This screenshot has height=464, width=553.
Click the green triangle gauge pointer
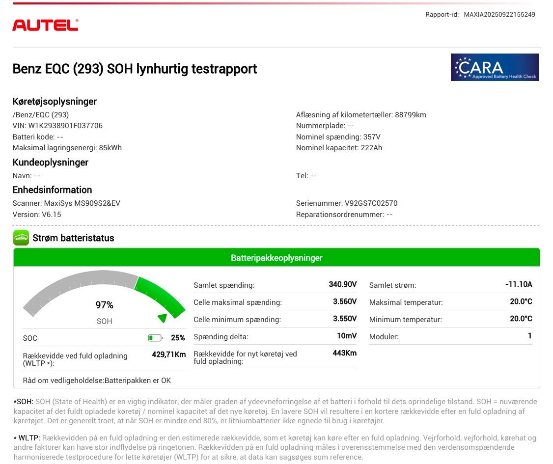(163, 318)
